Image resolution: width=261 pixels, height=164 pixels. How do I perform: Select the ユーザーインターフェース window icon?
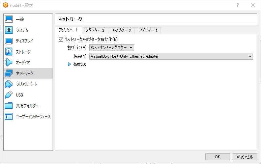(x=9, y=116)
